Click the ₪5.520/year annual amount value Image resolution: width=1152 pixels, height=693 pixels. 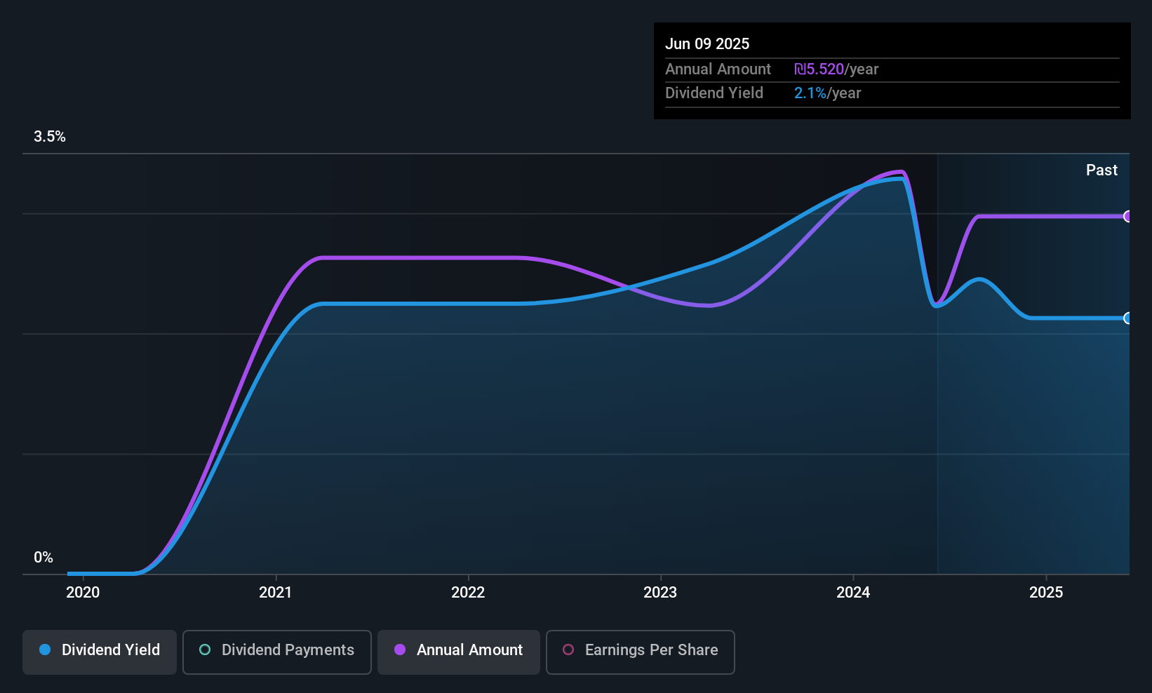[836, 69]
